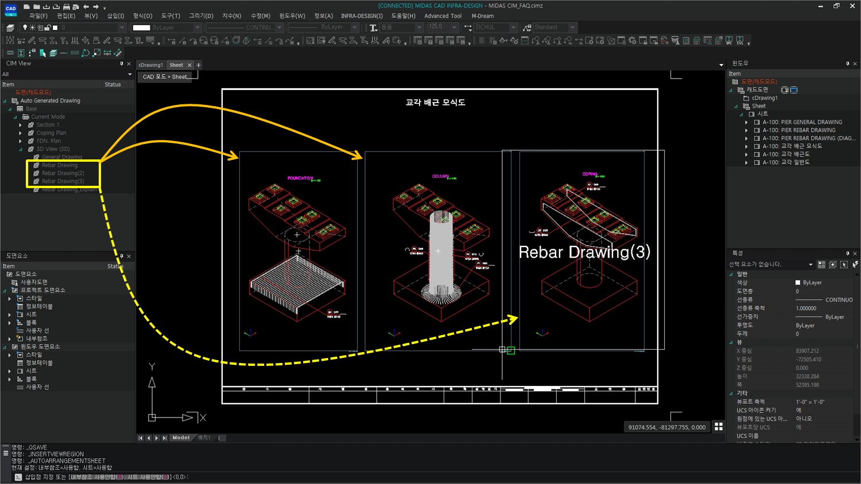Open the 그리기(D) menu

(200, 15)
